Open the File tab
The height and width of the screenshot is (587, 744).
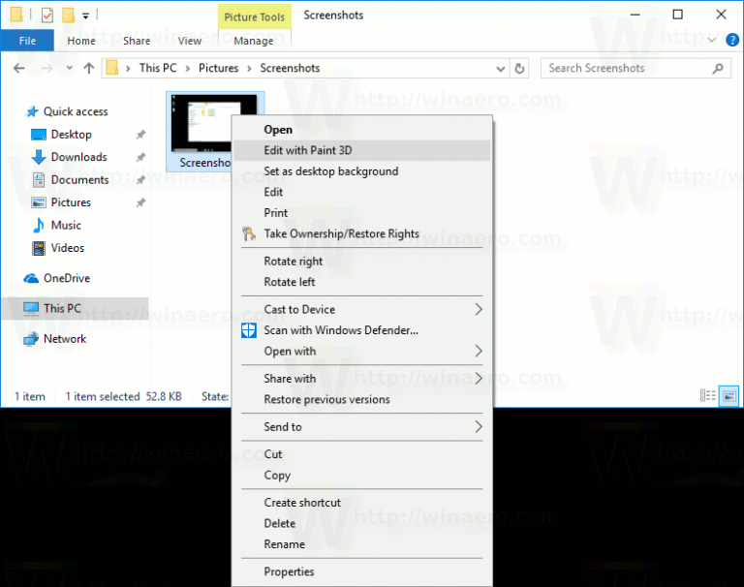pos(27,41)
